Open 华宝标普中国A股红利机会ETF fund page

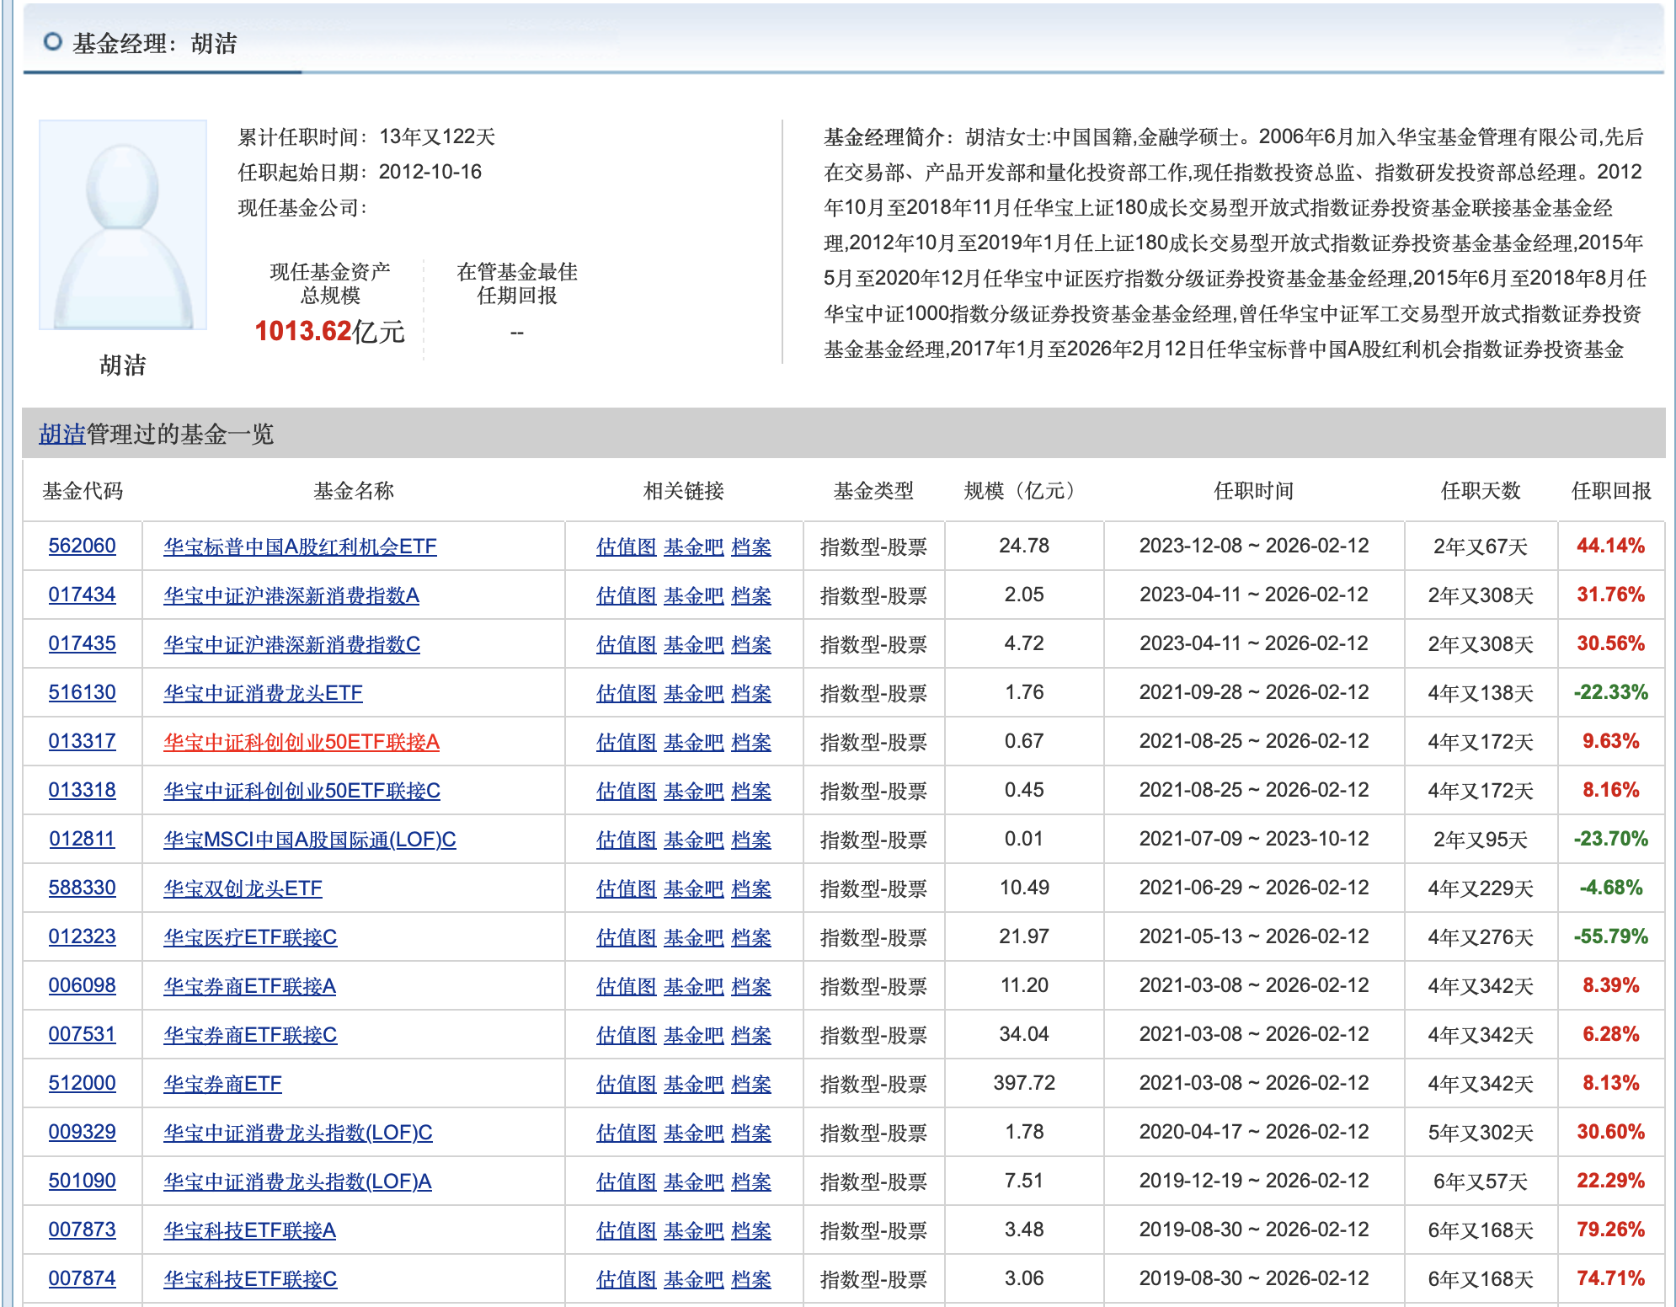[300, 547]
